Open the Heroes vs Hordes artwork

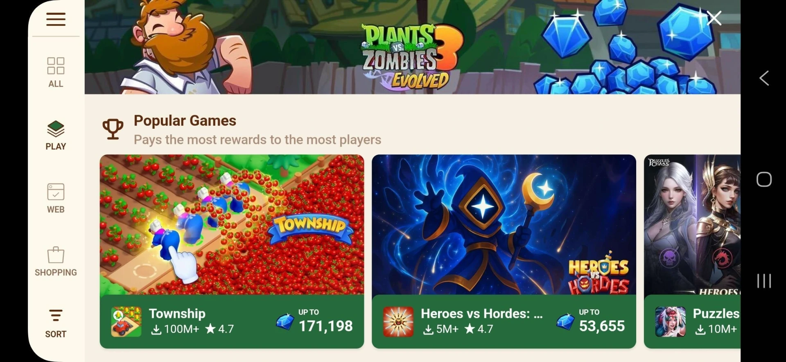click(504, 224)
